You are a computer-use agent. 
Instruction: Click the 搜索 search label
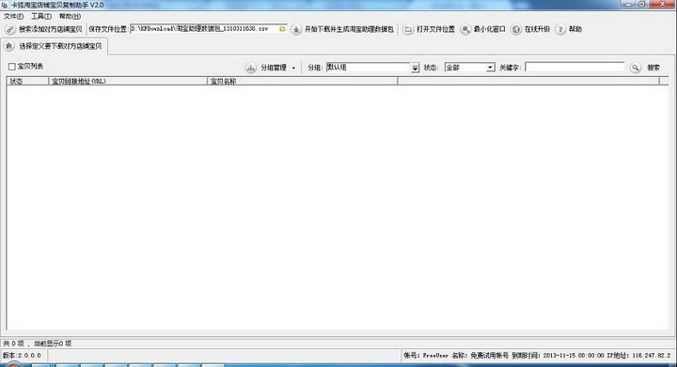pyautogui.click(x=653, y=68)
